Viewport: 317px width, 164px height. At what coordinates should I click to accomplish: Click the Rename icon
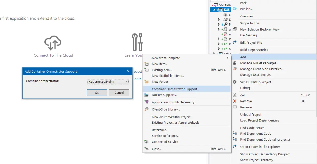coord(235,107)
